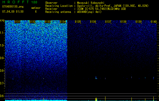Click the faint echo near 0131
159x101 pixels.
[x=13, y=79]
